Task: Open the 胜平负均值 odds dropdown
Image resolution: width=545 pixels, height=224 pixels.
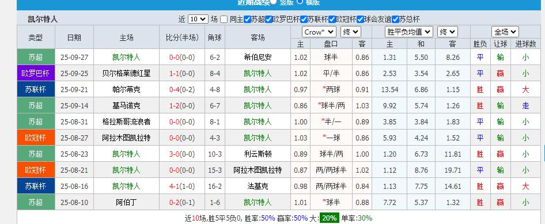Action: tap(409, 32)
